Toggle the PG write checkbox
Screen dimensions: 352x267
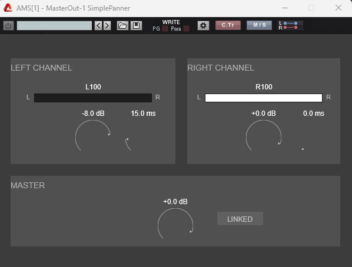165,28
